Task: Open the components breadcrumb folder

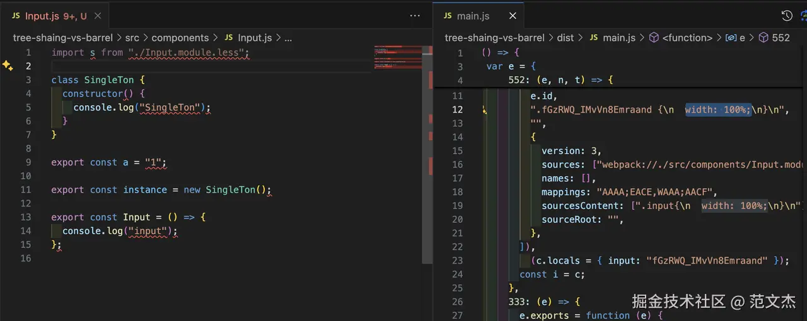Action: point(180,38)
